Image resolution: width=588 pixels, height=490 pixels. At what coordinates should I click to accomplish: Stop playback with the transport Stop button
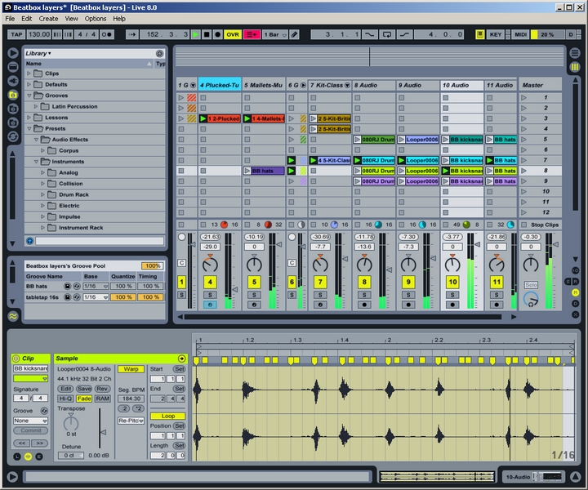coord(207,34)
